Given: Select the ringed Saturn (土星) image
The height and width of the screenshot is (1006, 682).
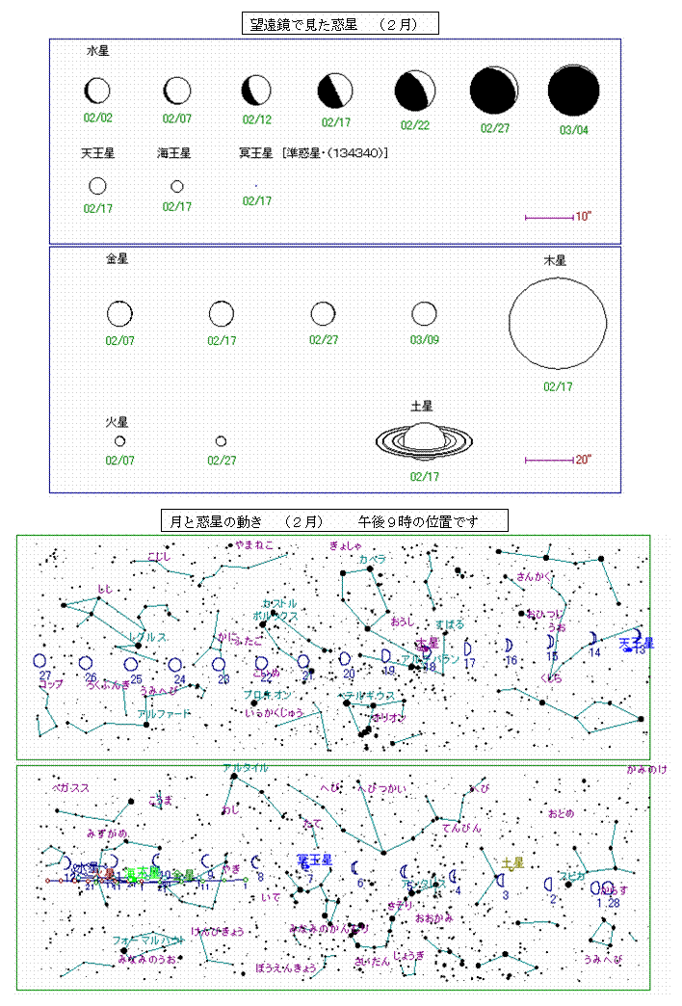Looking at the screenshot, I should point(424,441).
